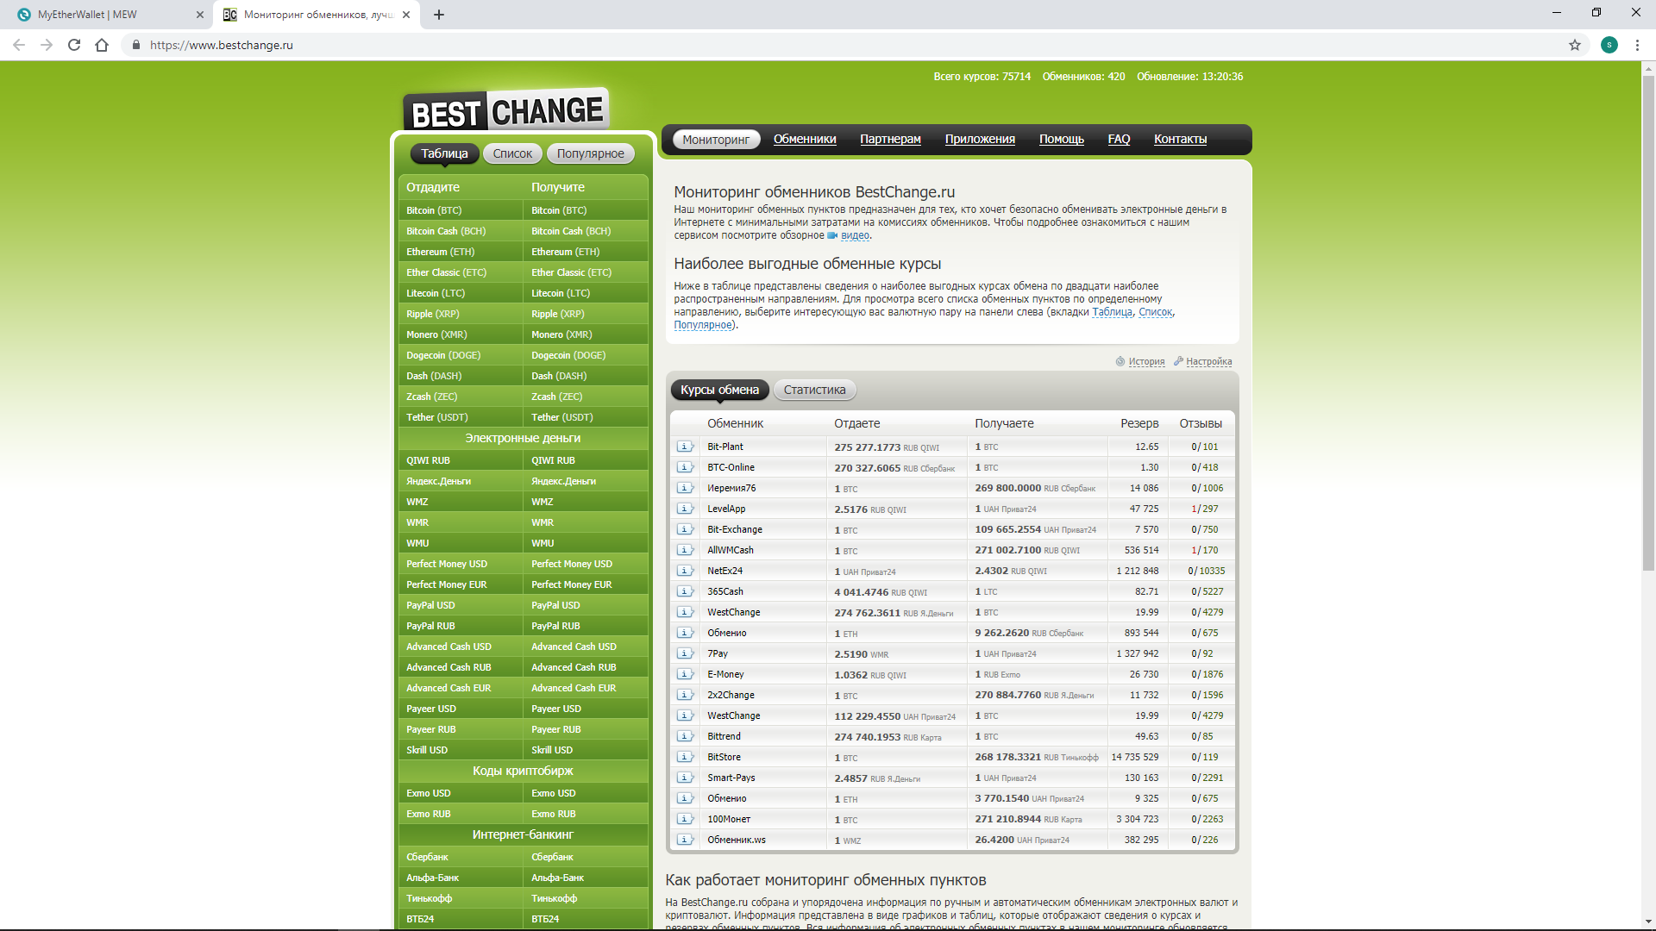Open the Приложения menu item
The width and height of the screenshot is (1656, 931).
point(980,139)
